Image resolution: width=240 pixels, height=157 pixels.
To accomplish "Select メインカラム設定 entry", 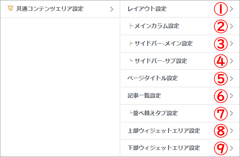I will click(180, 26).
